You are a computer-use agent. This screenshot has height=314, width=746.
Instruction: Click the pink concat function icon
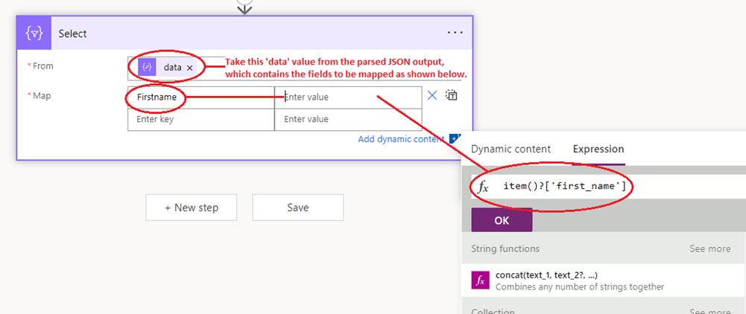pos(481,280)
